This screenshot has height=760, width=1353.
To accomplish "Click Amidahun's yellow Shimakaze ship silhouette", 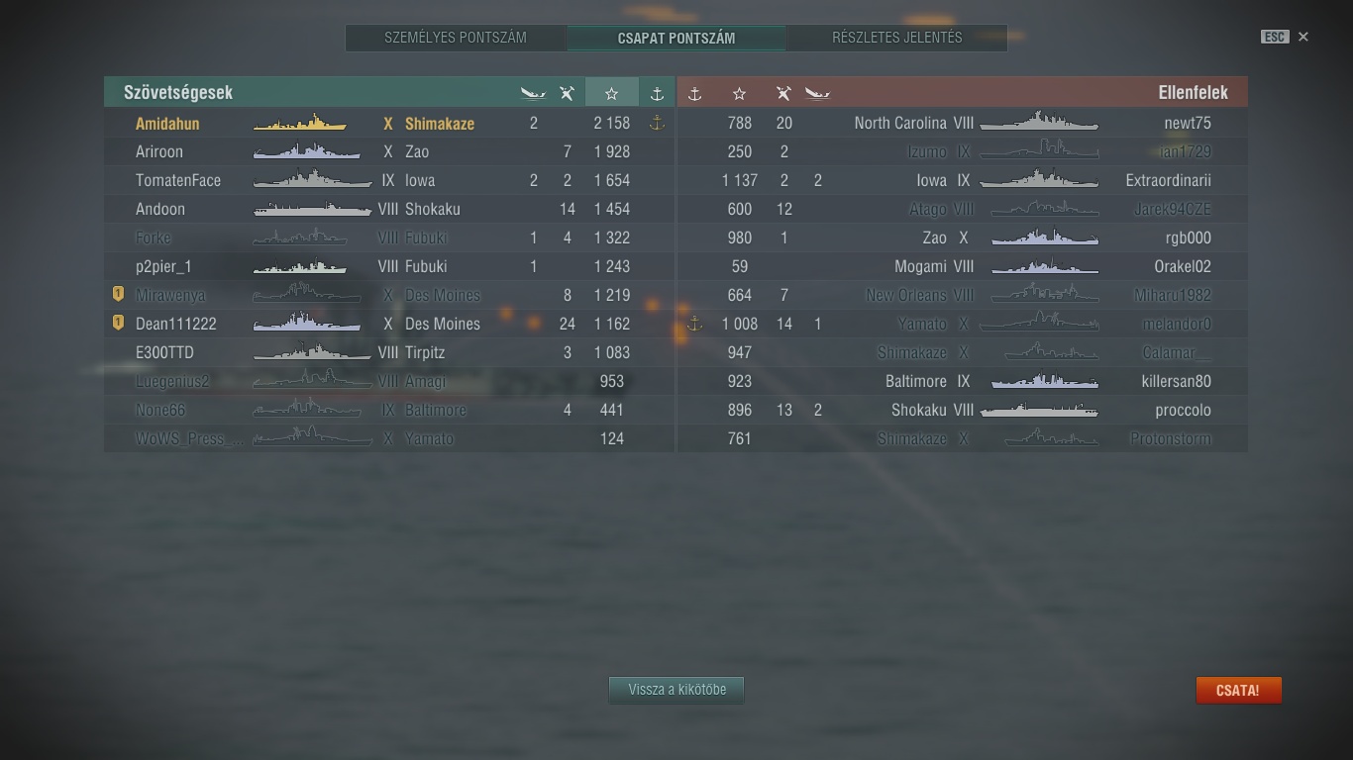I will tap(300, 124).
